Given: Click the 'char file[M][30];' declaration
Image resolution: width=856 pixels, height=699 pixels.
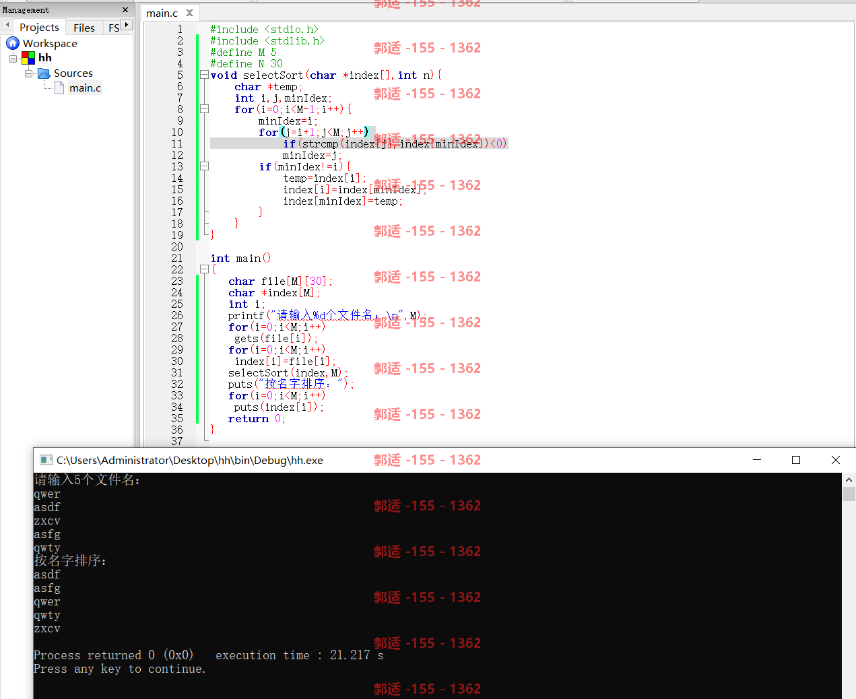Looking at the screenshot, I should tap(280, 281).
